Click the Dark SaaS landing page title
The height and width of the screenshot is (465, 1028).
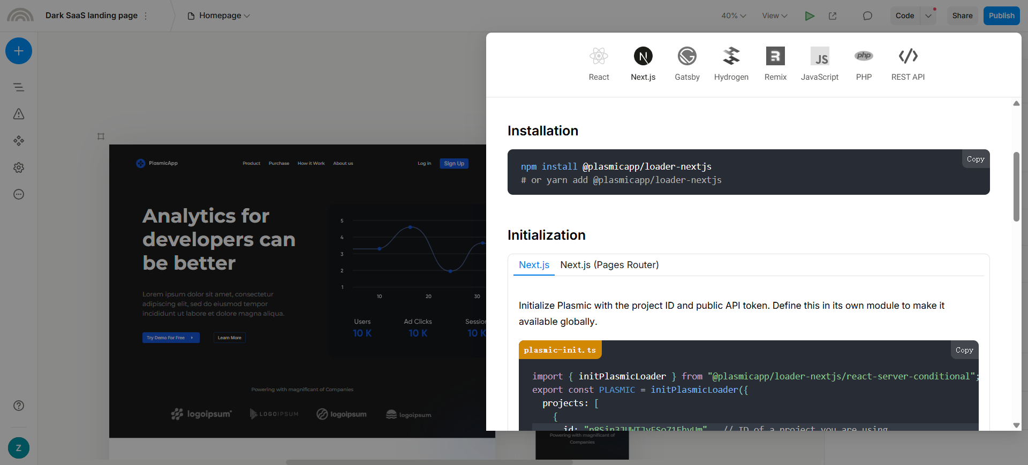pos(92,16)
